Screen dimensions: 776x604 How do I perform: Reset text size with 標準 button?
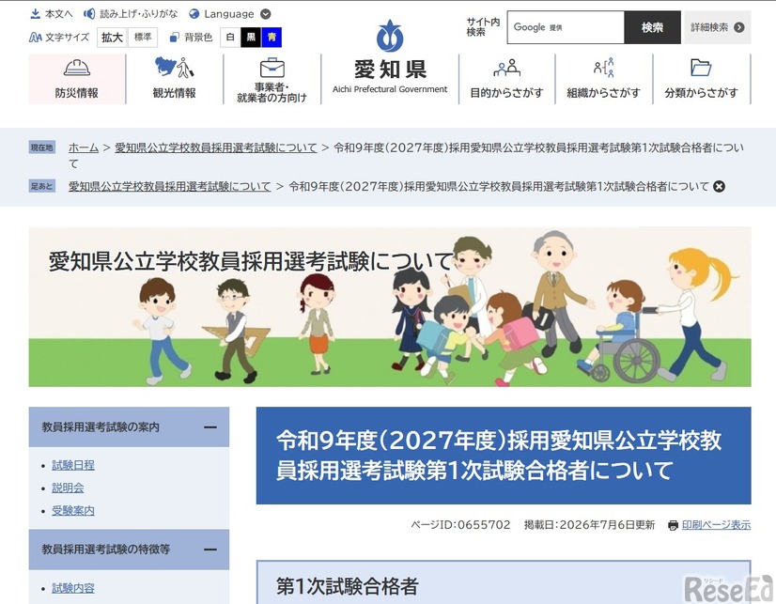143,37
